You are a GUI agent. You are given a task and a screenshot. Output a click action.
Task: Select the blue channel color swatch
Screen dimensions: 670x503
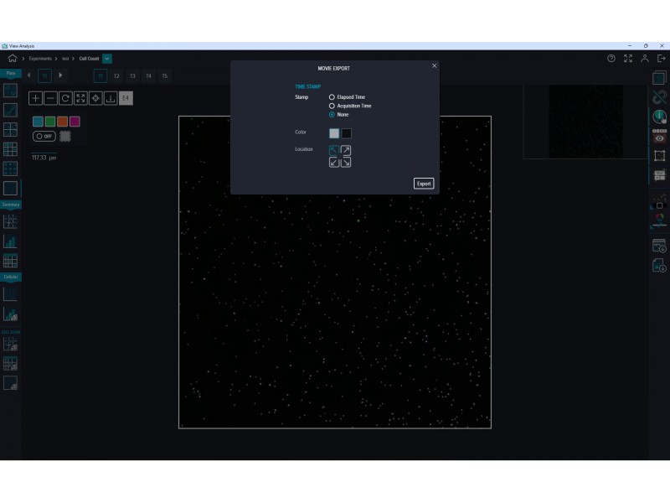[x=38, y=122]
